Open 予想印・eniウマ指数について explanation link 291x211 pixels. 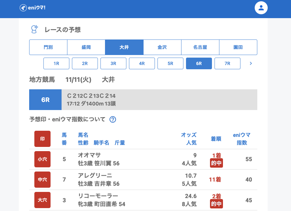[x=67, y=119]
